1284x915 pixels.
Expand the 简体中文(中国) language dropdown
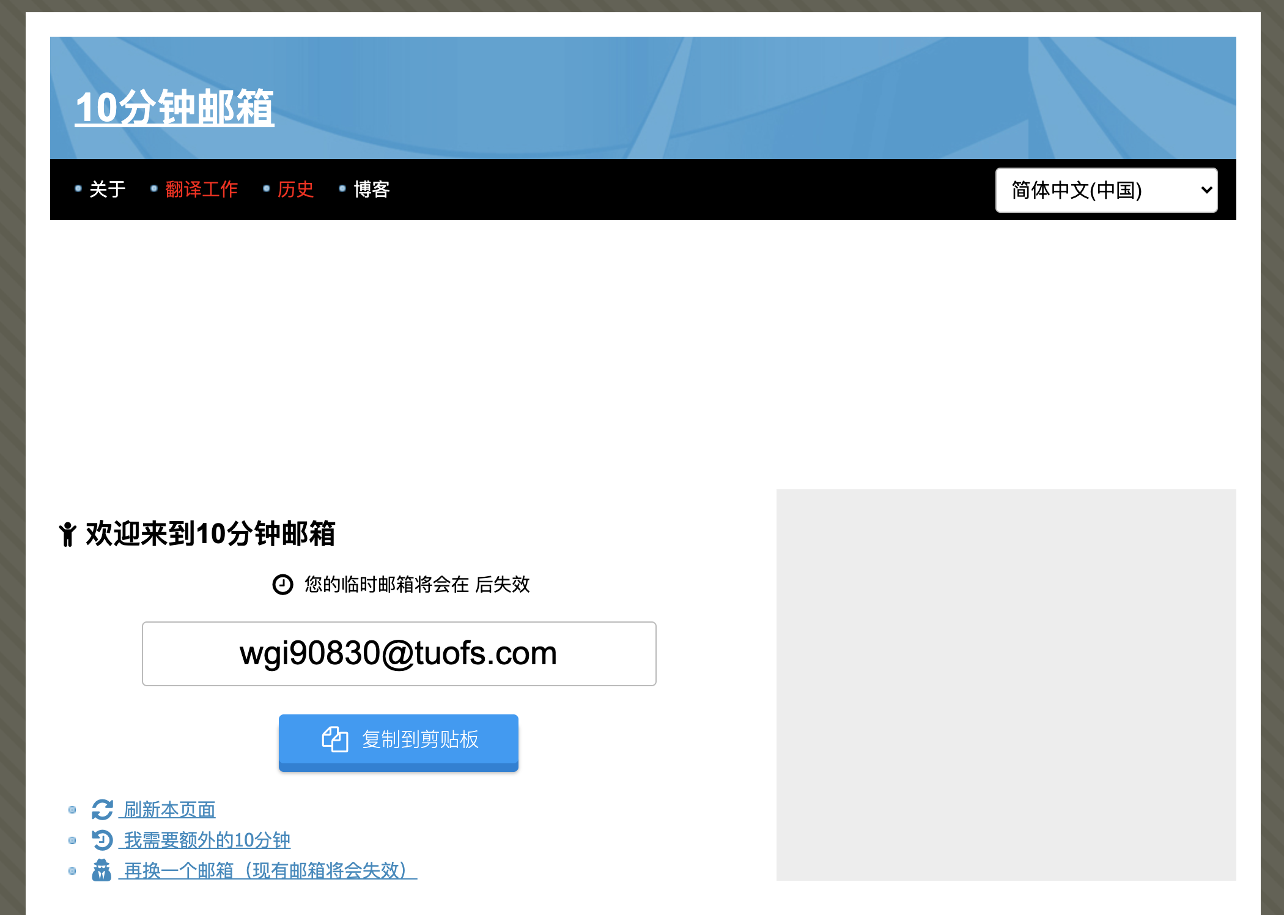tap(1106, 190)
